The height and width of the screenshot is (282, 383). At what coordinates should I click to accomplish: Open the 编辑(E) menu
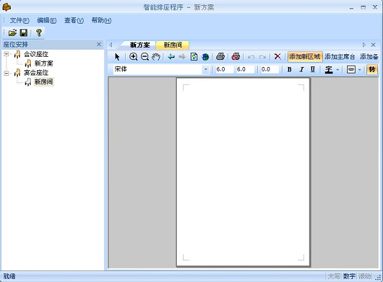pyautogui.click(x=47, y=20)
